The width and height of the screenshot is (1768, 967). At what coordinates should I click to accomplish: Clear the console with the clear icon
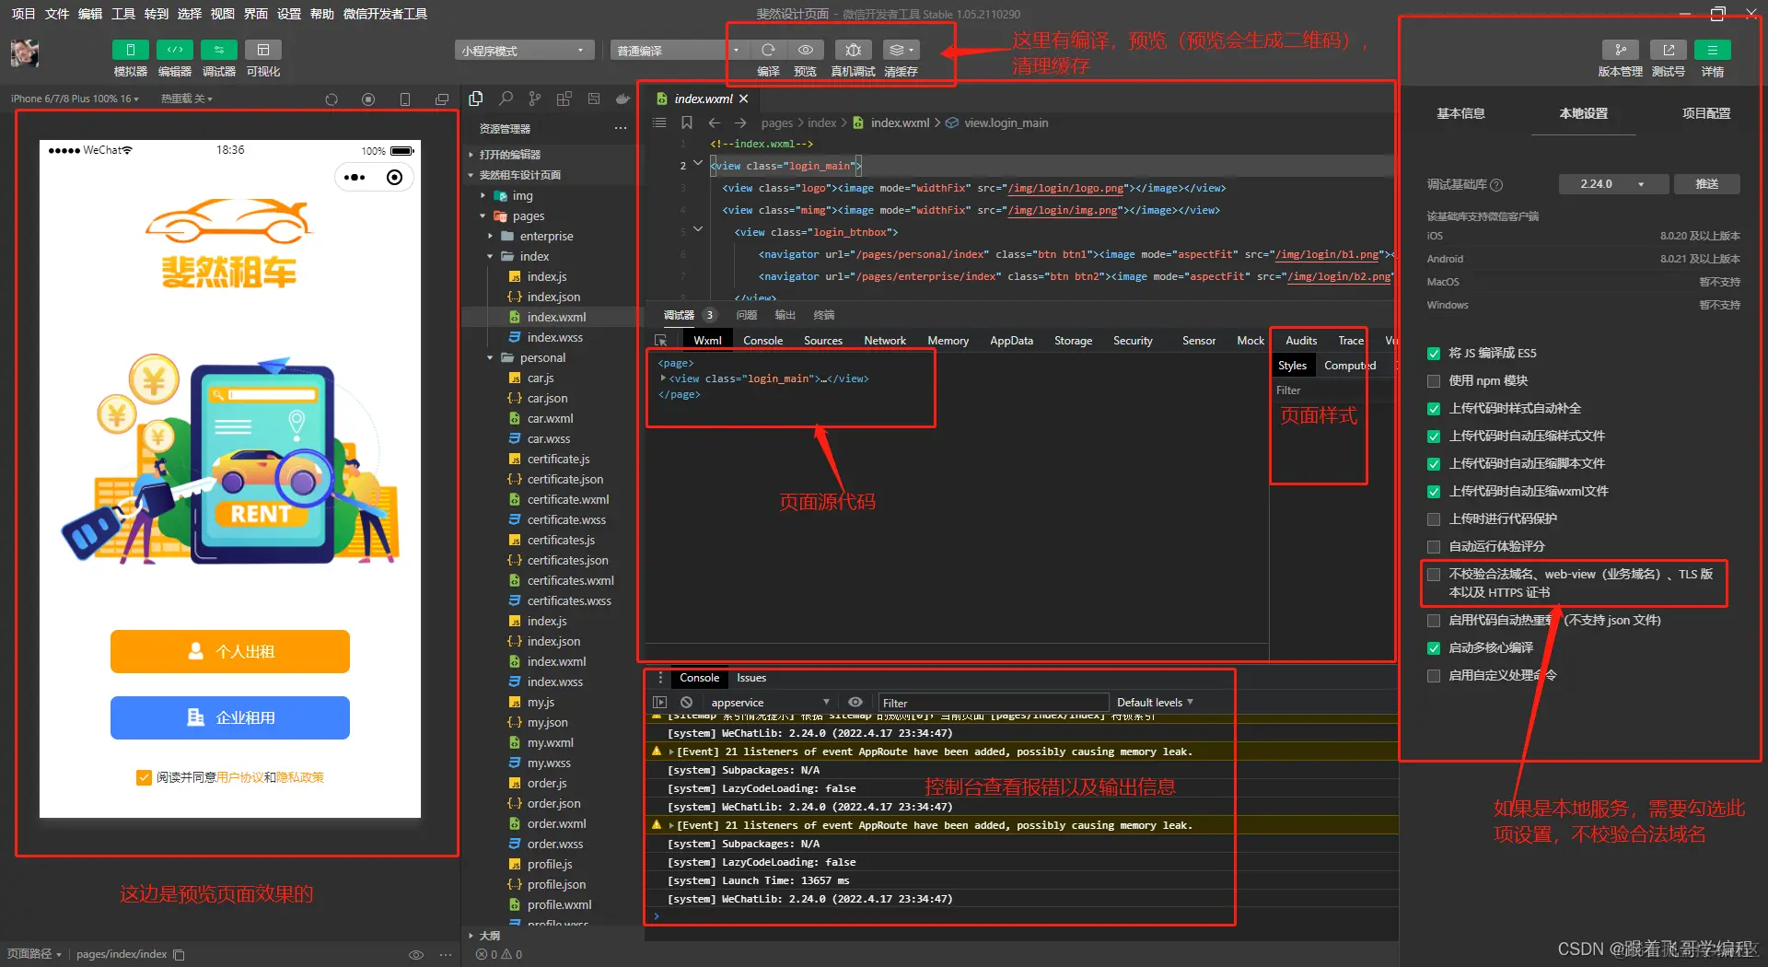pyautogui.click(x=686, y=702)
